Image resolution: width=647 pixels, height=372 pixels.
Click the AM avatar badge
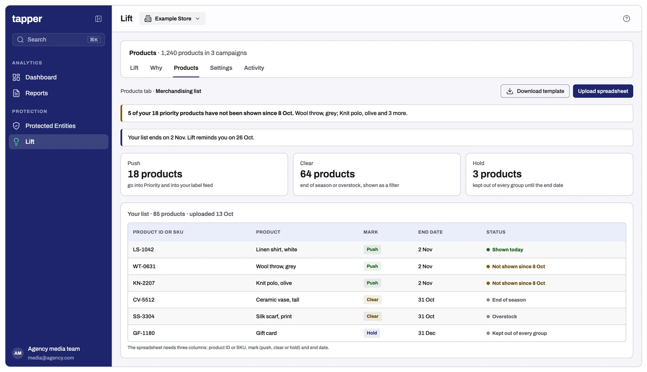18,353
